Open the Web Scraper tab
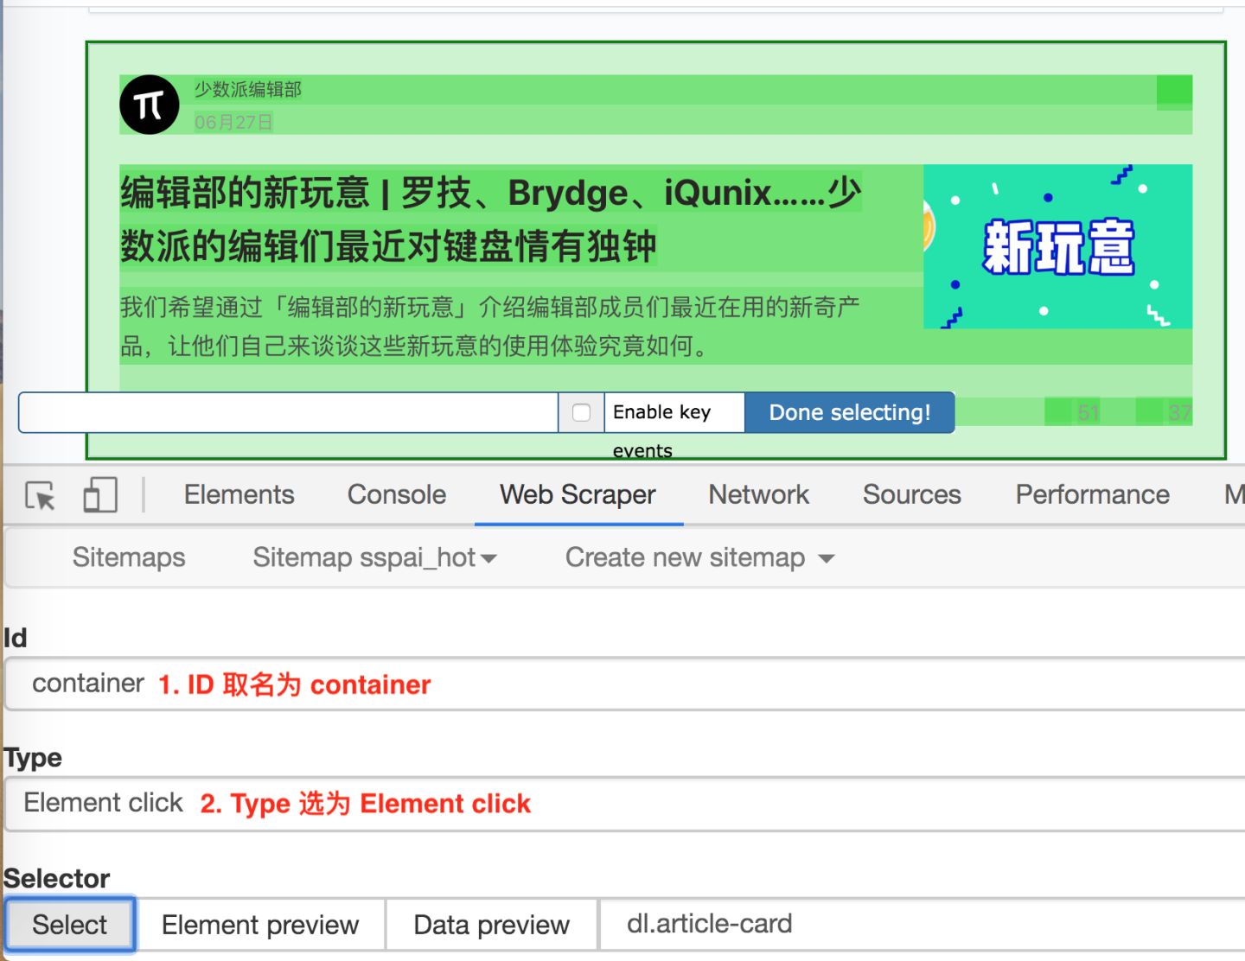1245x961 pixels. point(578,494)
